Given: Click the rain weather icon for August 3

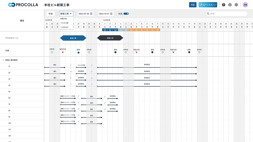Looking at the screenshot, I should pos(115,30).
